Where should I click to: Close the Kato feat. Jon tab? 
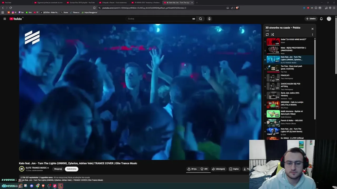tap(192, 3)
